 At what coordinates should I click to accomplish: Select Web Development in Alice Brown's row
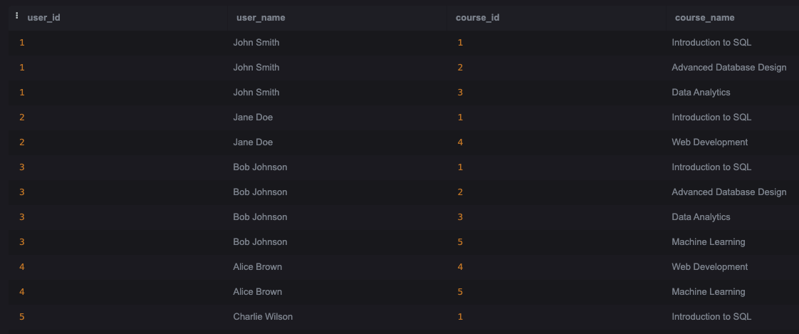coord(709,266)
